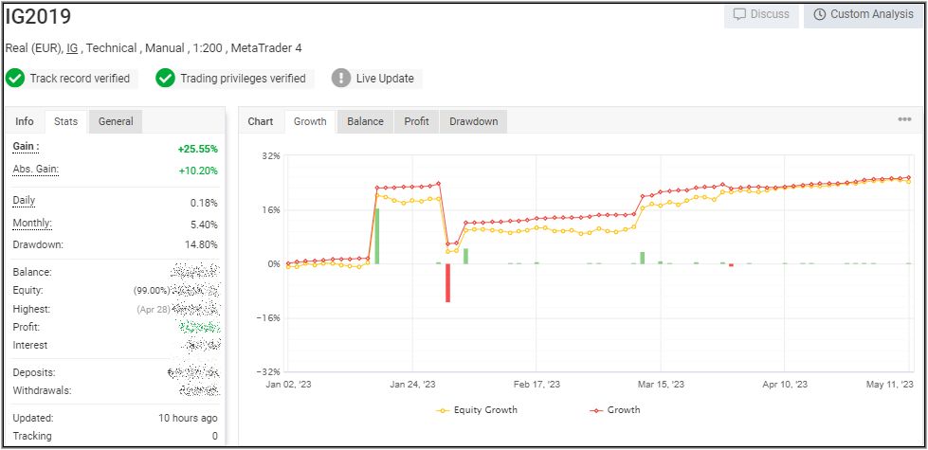Click the Discuss speech bubble icon
The height and width of the screenshot is (450, 928).
[x=741, y=14]
